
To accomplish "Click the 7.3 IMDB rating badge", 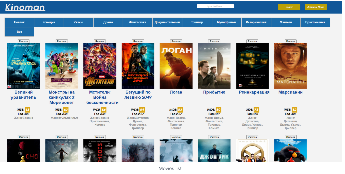I will click(256, 110).
